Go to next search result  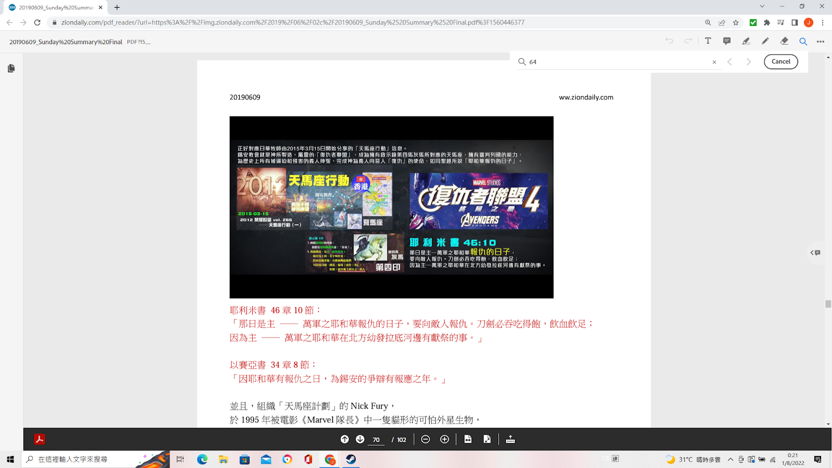click(749, 61)
